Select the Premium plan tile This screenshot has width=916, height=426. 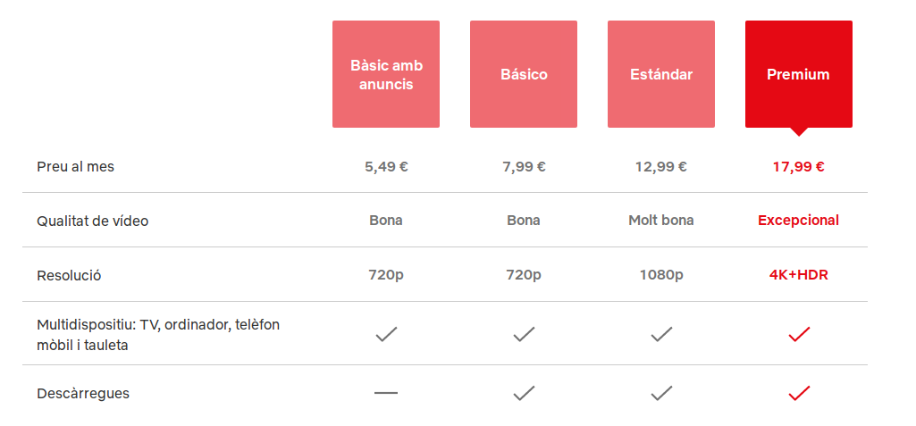tap(798, 74)
